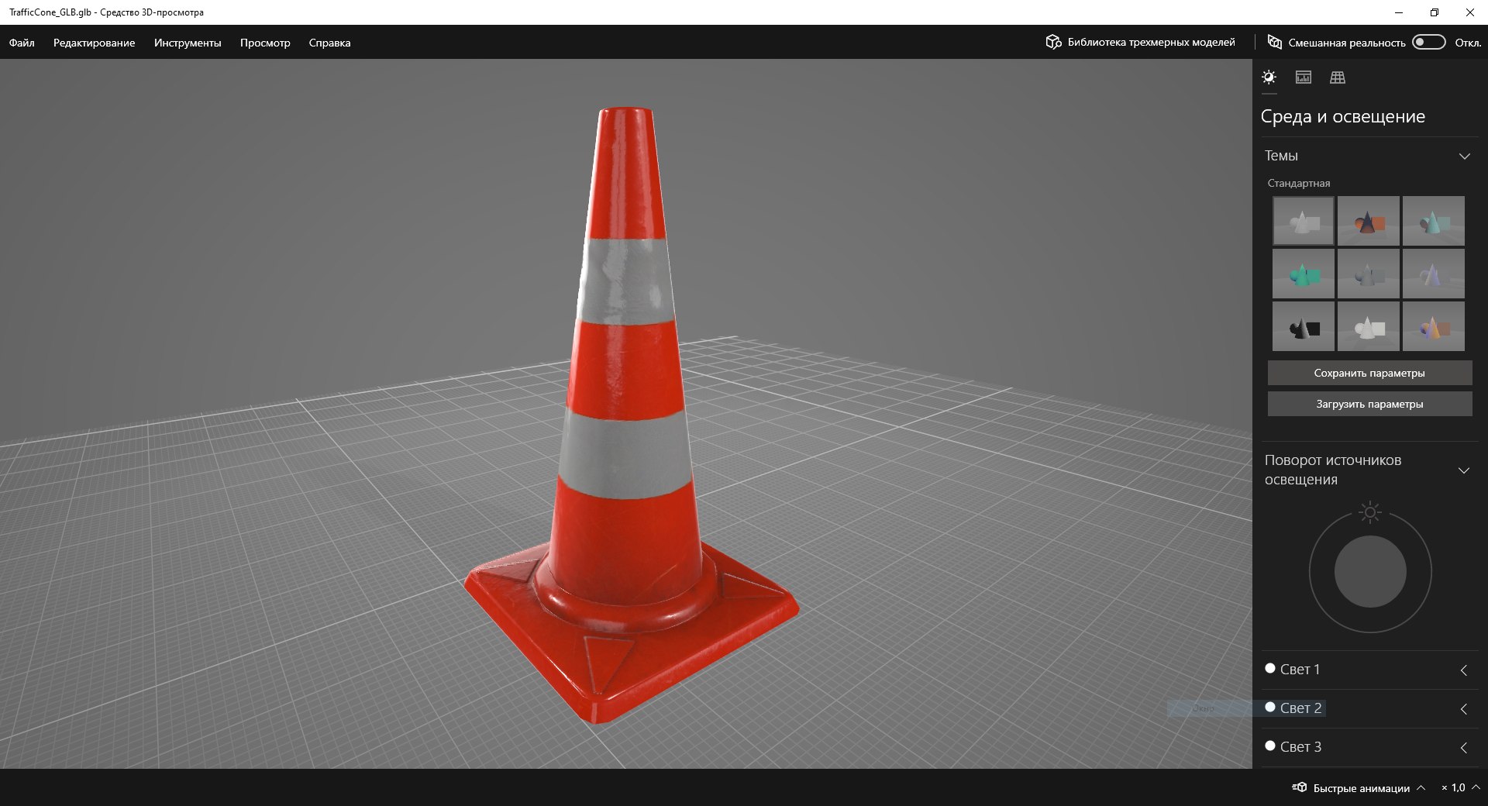Open the Быстрые анимации dropdown arrow
This screenshot has height=806, width=1488.
click(1421, 787)
